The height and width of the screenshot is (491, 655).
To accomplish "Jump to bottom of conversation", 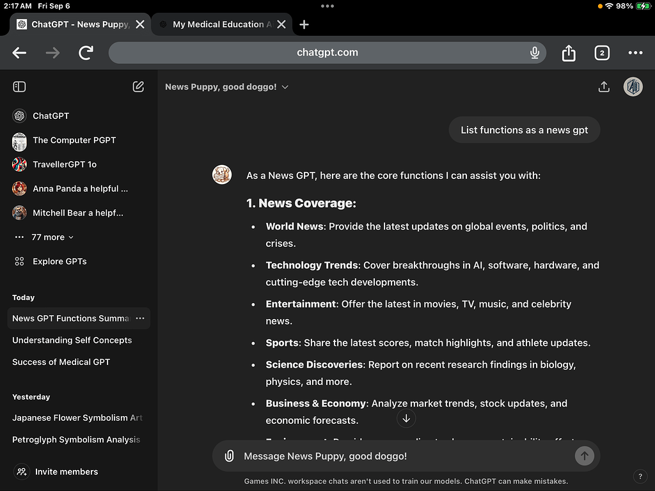I will click(406, 418).
